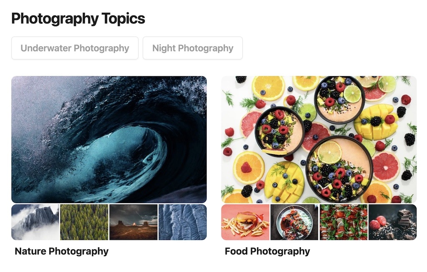Viewport: 427px width, 272px height.
Task: Open the raspberries and chocolate thumbnail
Action: [x=392, y=222]
